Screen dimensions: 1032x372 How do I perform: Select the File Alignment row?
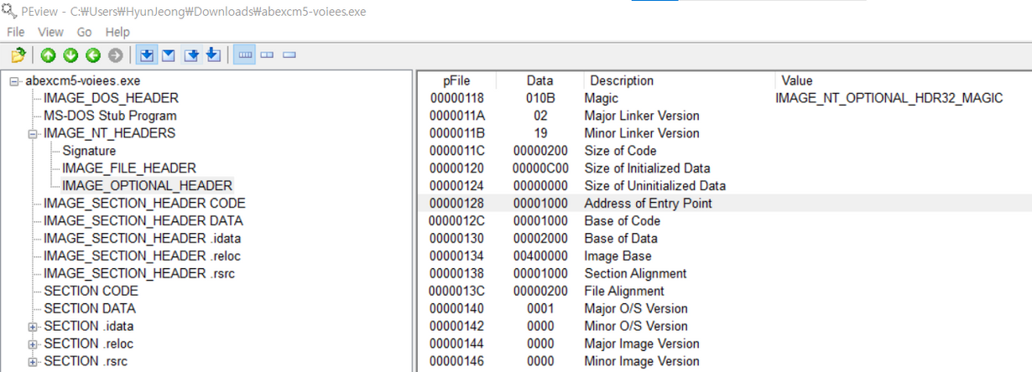(x=725, y=292)
